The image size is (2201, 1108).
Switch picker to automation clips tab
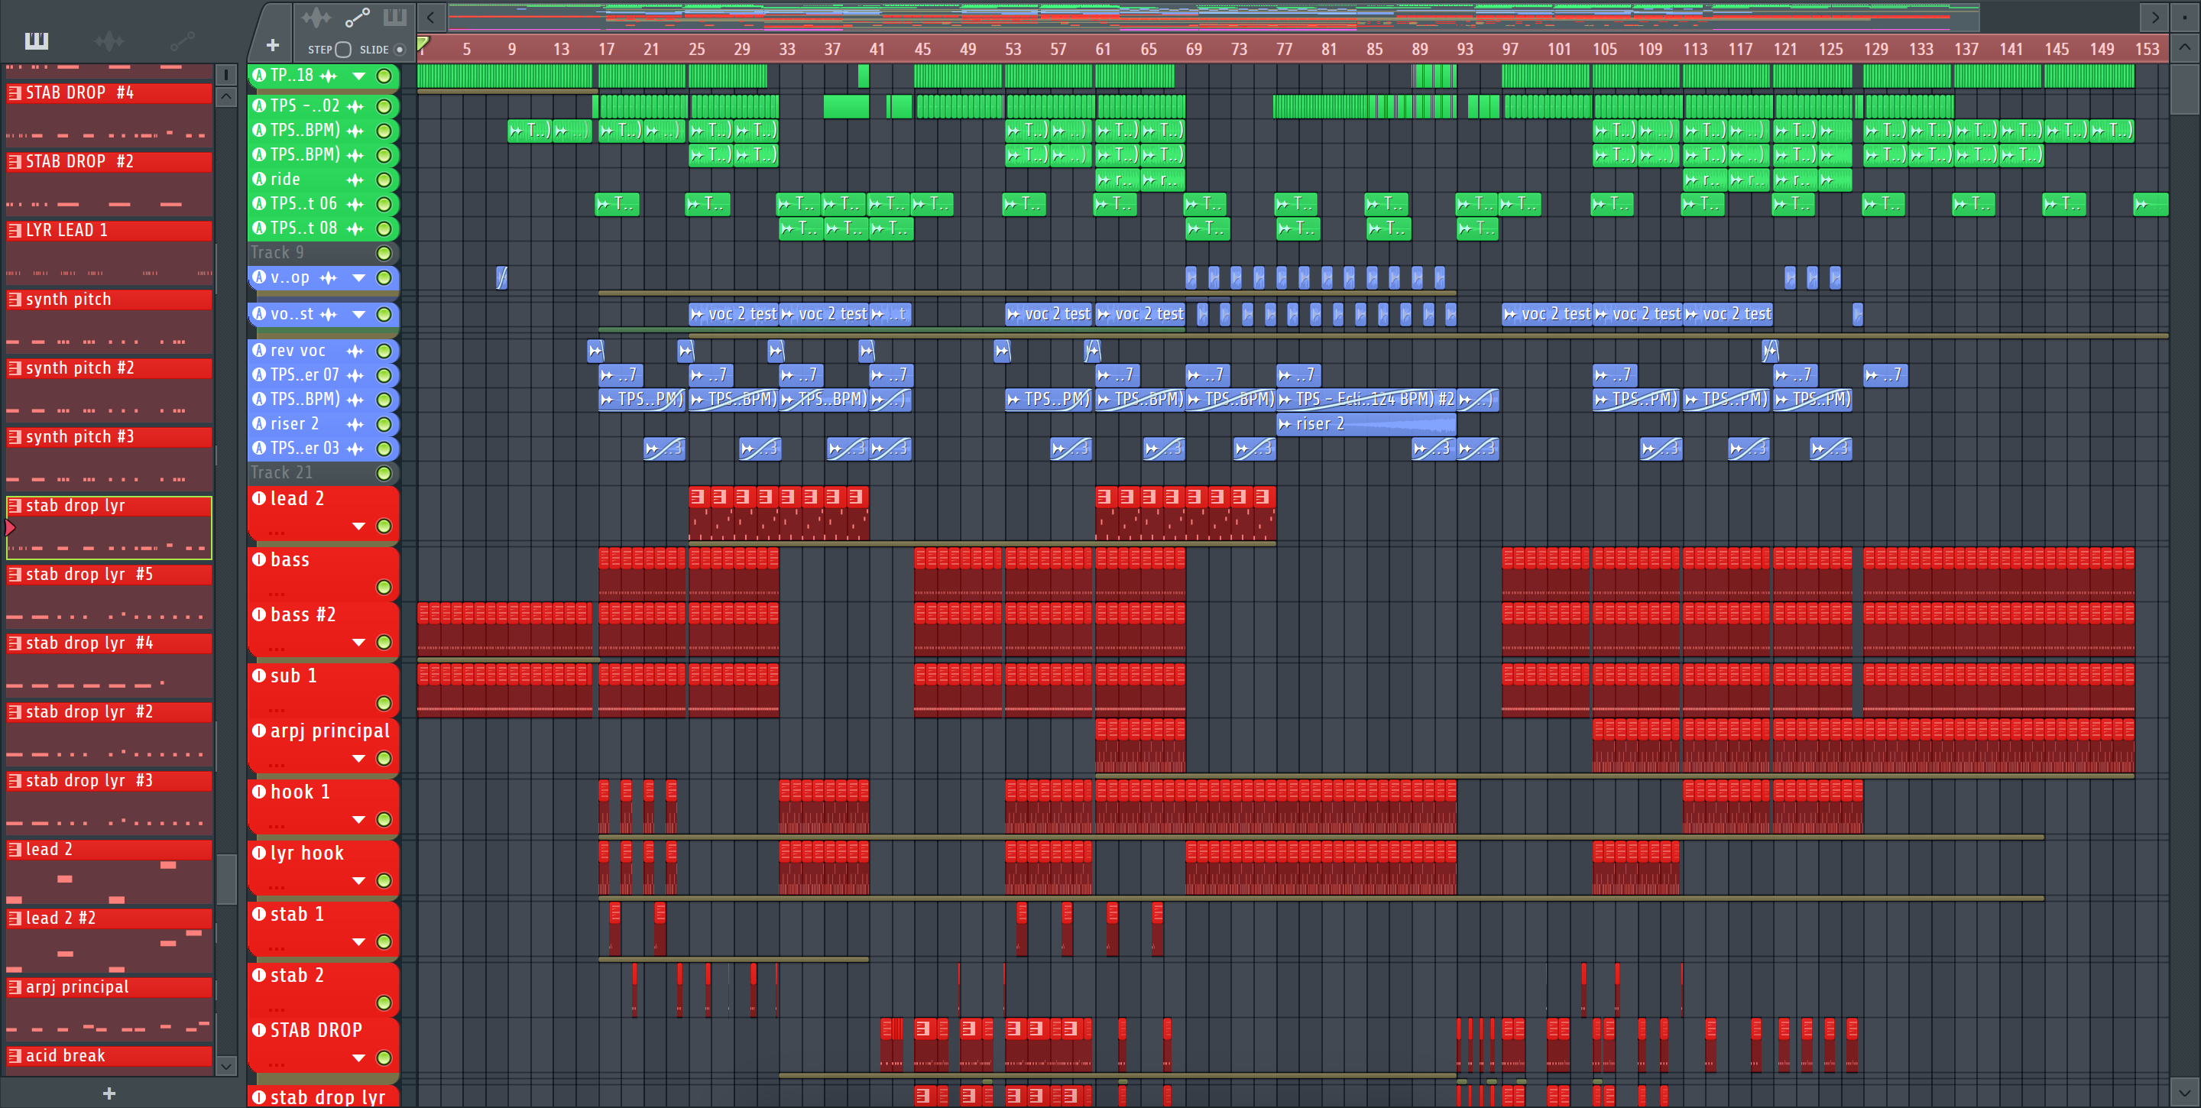coord(182,40)
